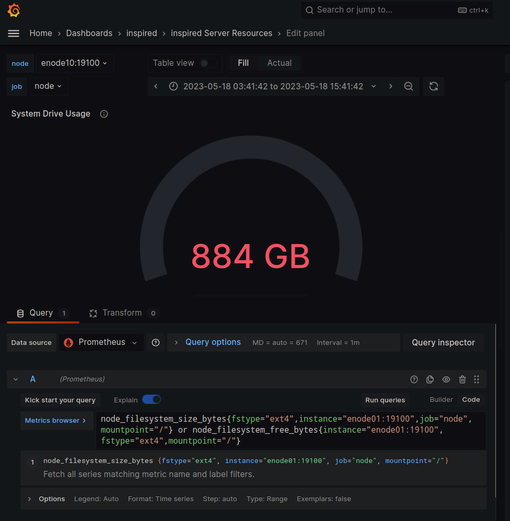
Task: Open Query inspector
Action: [443, 343]
